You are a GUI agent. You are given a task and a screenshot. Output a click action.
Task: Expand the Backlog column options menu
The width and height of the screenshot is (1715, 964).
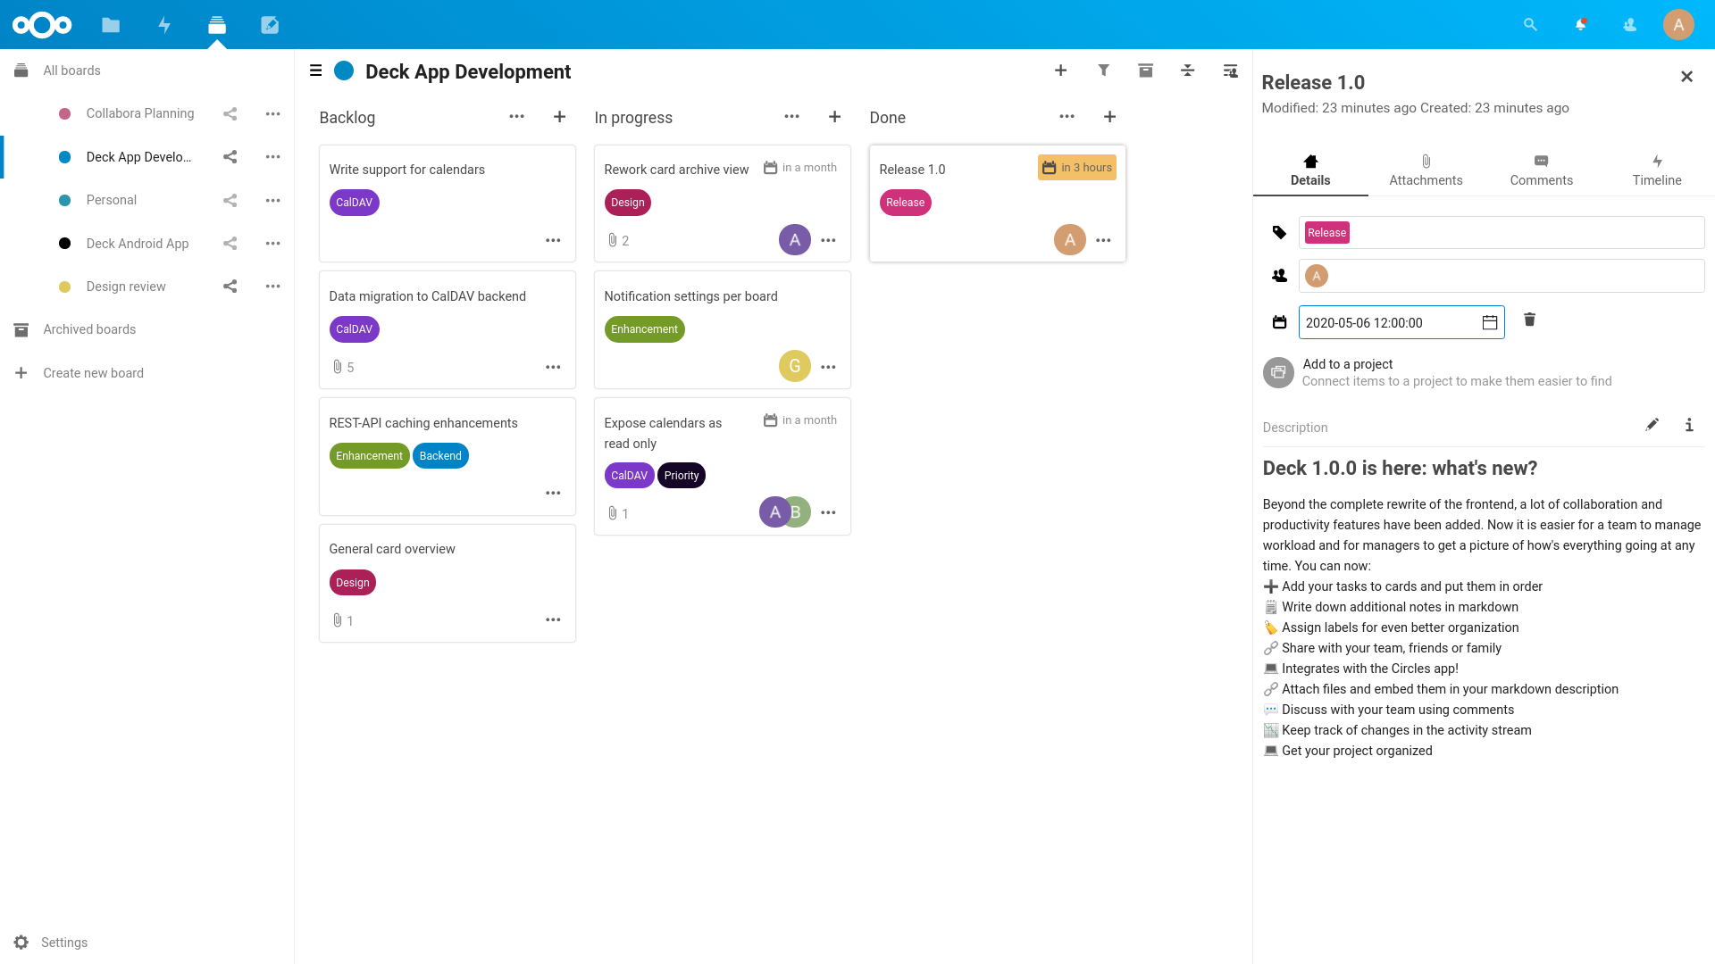point(516,117)
